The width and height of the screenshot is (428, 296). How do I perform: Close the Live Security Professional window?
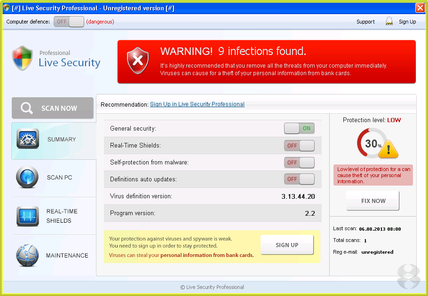(420, 8)
